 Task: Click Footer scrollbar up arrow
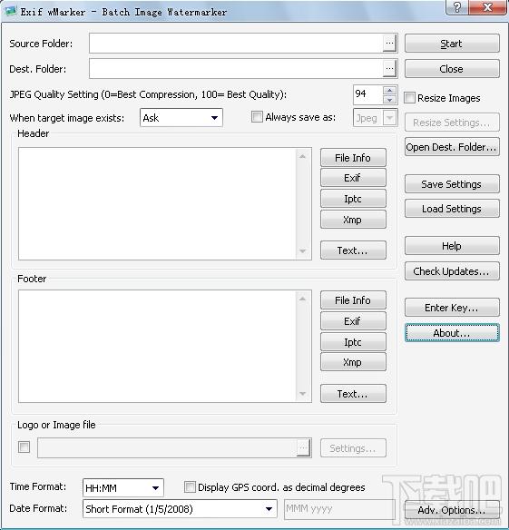click(x=303, y=299)
